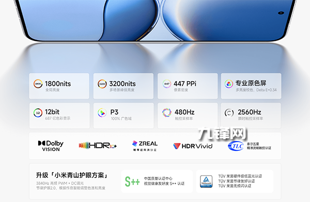The width and height of the screenshot is (310, 202).
Task: Select the P3 color gamut play icon
Action: (x=102, y=113)
